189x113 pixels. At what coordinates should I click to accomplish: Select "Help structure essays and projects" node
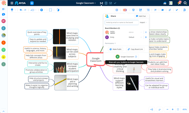39,79
